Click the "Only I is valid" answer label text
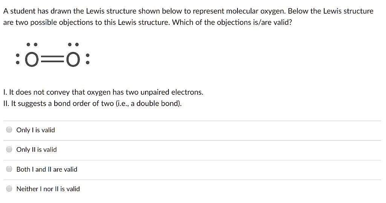Screen dimensions: 386x203 pos(36,130)
